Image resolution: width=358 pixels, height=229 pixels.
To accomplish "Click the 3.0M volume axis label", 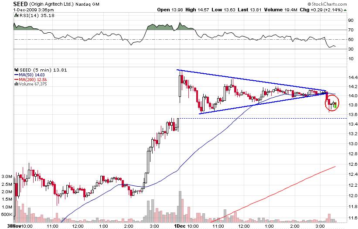I will pos(7,177).
